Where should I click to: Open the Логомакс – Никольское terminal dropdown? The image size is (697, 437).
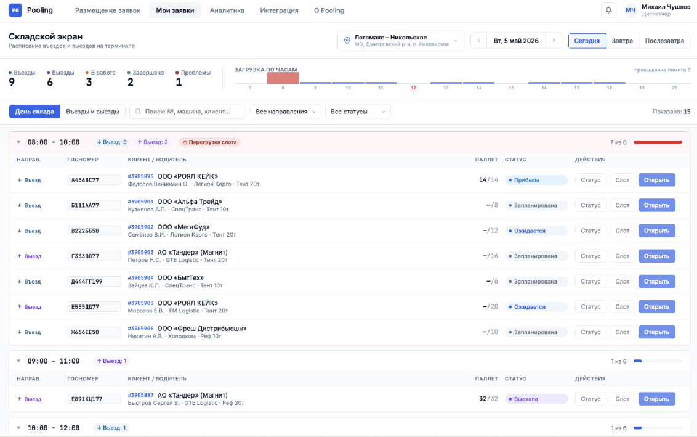point(401,41)
